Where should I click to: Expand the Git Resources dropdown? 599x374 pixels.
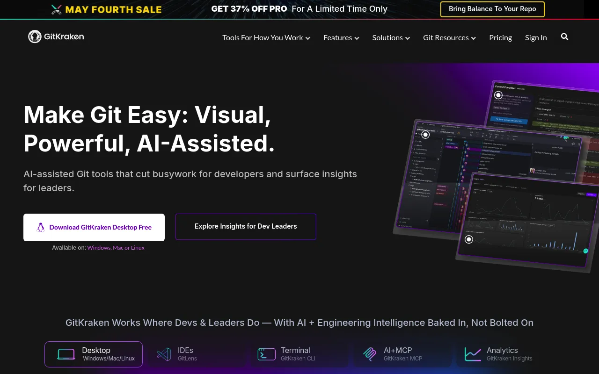[x=450, y=37]
